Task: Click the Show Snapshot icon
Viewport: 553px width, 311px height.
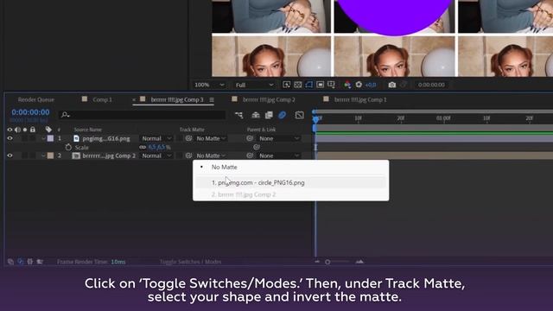Action: click(x=404, y=85)
